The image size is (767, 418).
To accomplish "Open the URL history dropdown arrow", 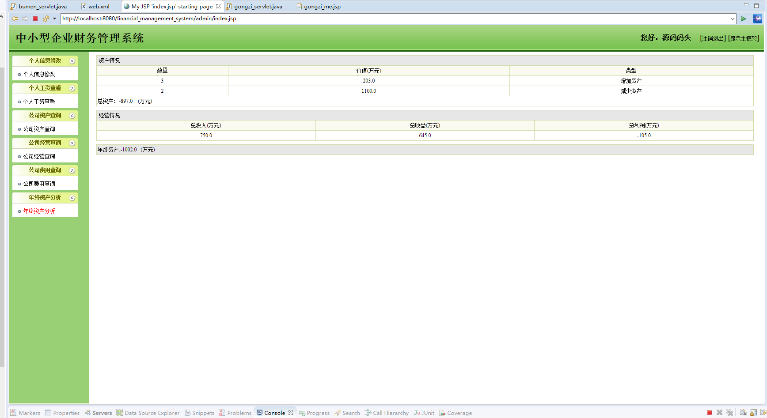I will pyautogui.click(x=732, y=19).
